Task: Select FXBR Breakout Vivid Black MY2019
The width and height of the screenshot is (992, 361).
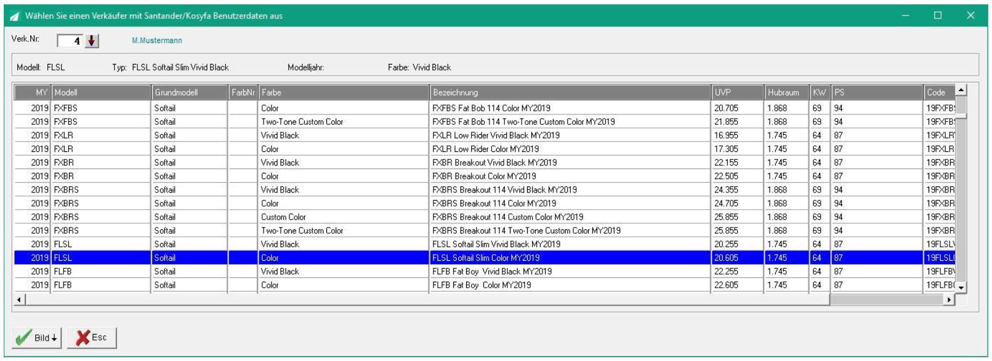Action: (485, 162)
